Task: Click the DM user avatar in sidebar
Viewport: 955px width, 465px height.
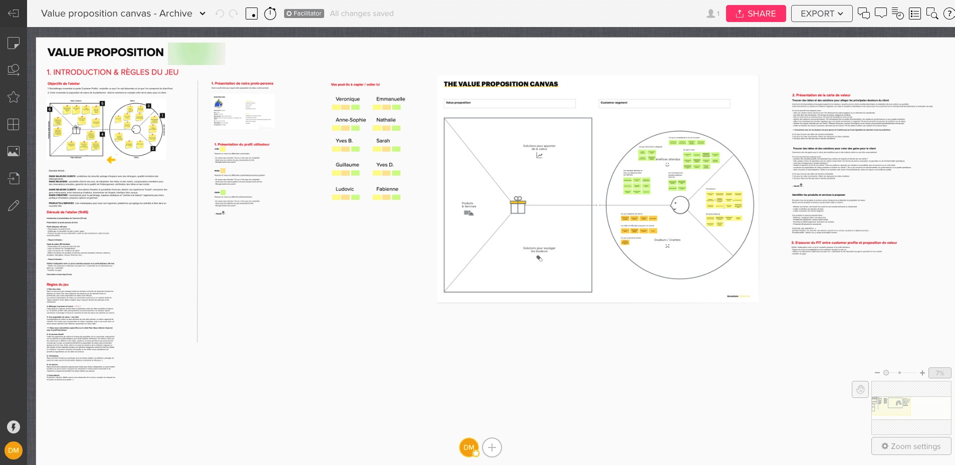Action: [14, 450]
